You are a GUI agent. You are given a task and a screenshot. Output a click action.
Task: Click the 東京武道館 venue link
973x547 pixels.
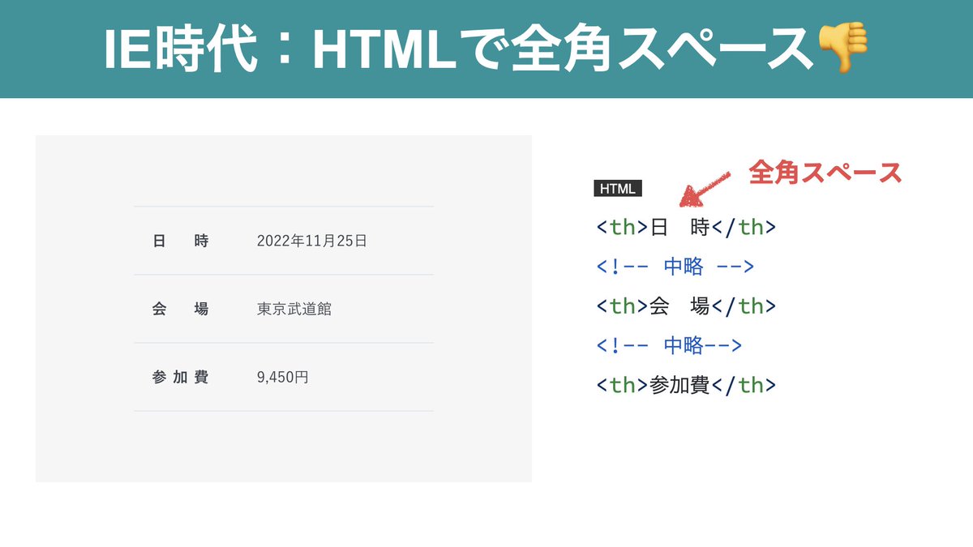[x=290, y=309]
